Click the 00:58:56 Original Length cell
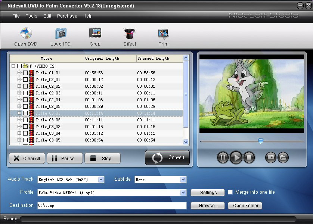The height and width of the screenshot is (224, 313). [x=94, y=73]
